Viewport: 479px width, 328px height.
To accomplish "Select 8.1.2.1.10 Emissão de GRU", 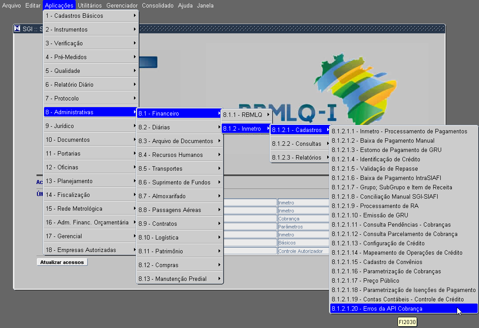I will (404, 215).
